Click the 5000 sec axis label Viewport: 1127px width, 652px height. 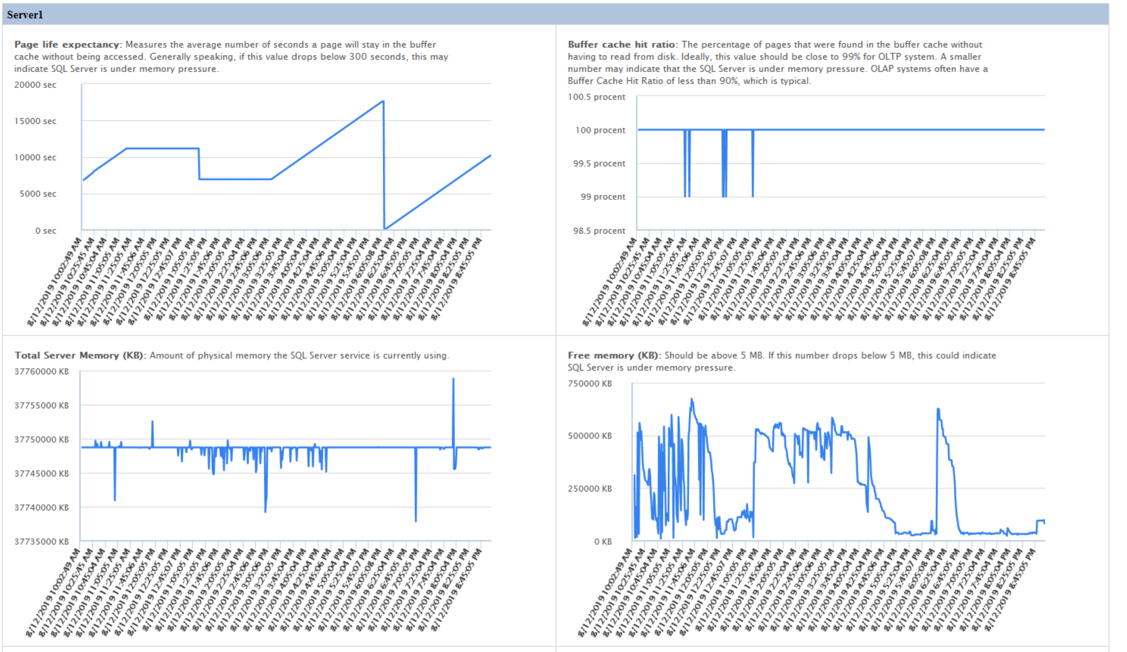(38, 194)
